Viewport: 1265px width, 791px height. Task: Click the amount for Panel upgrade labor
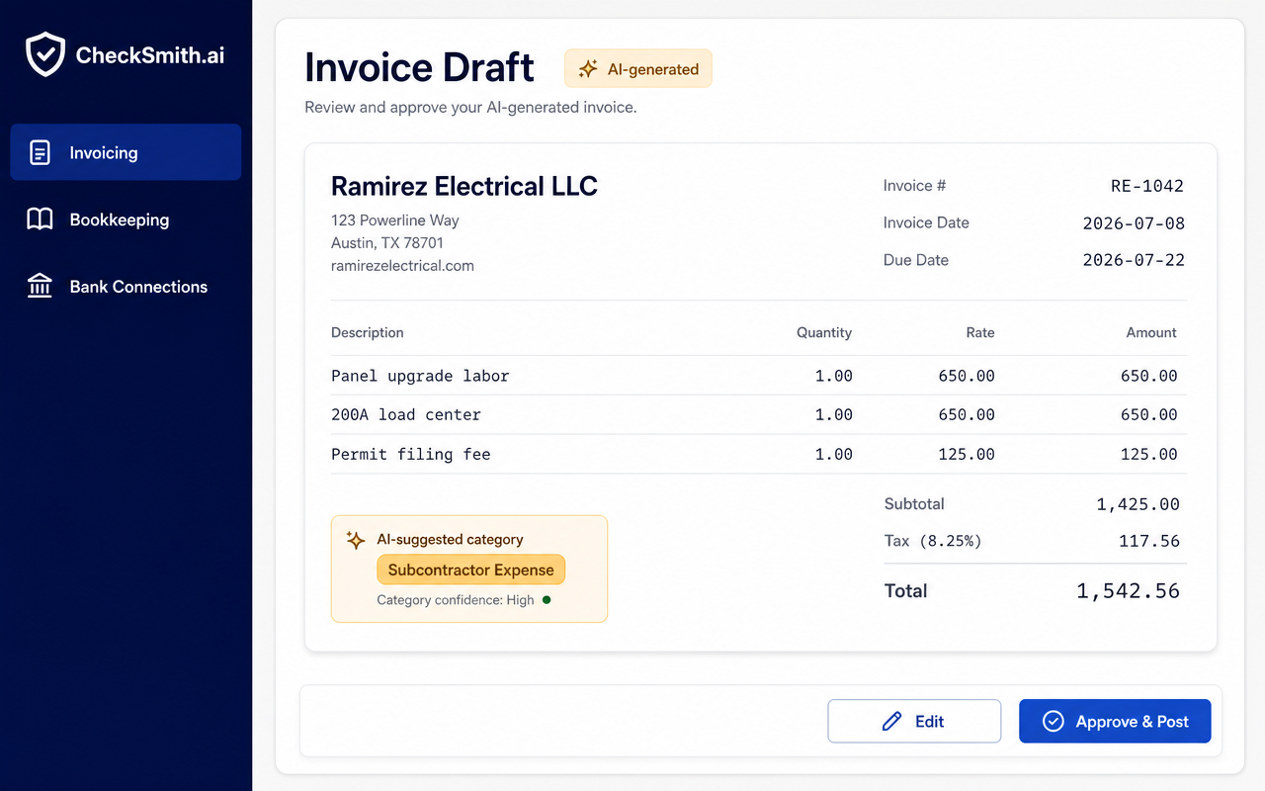(x=1149, y=376)
